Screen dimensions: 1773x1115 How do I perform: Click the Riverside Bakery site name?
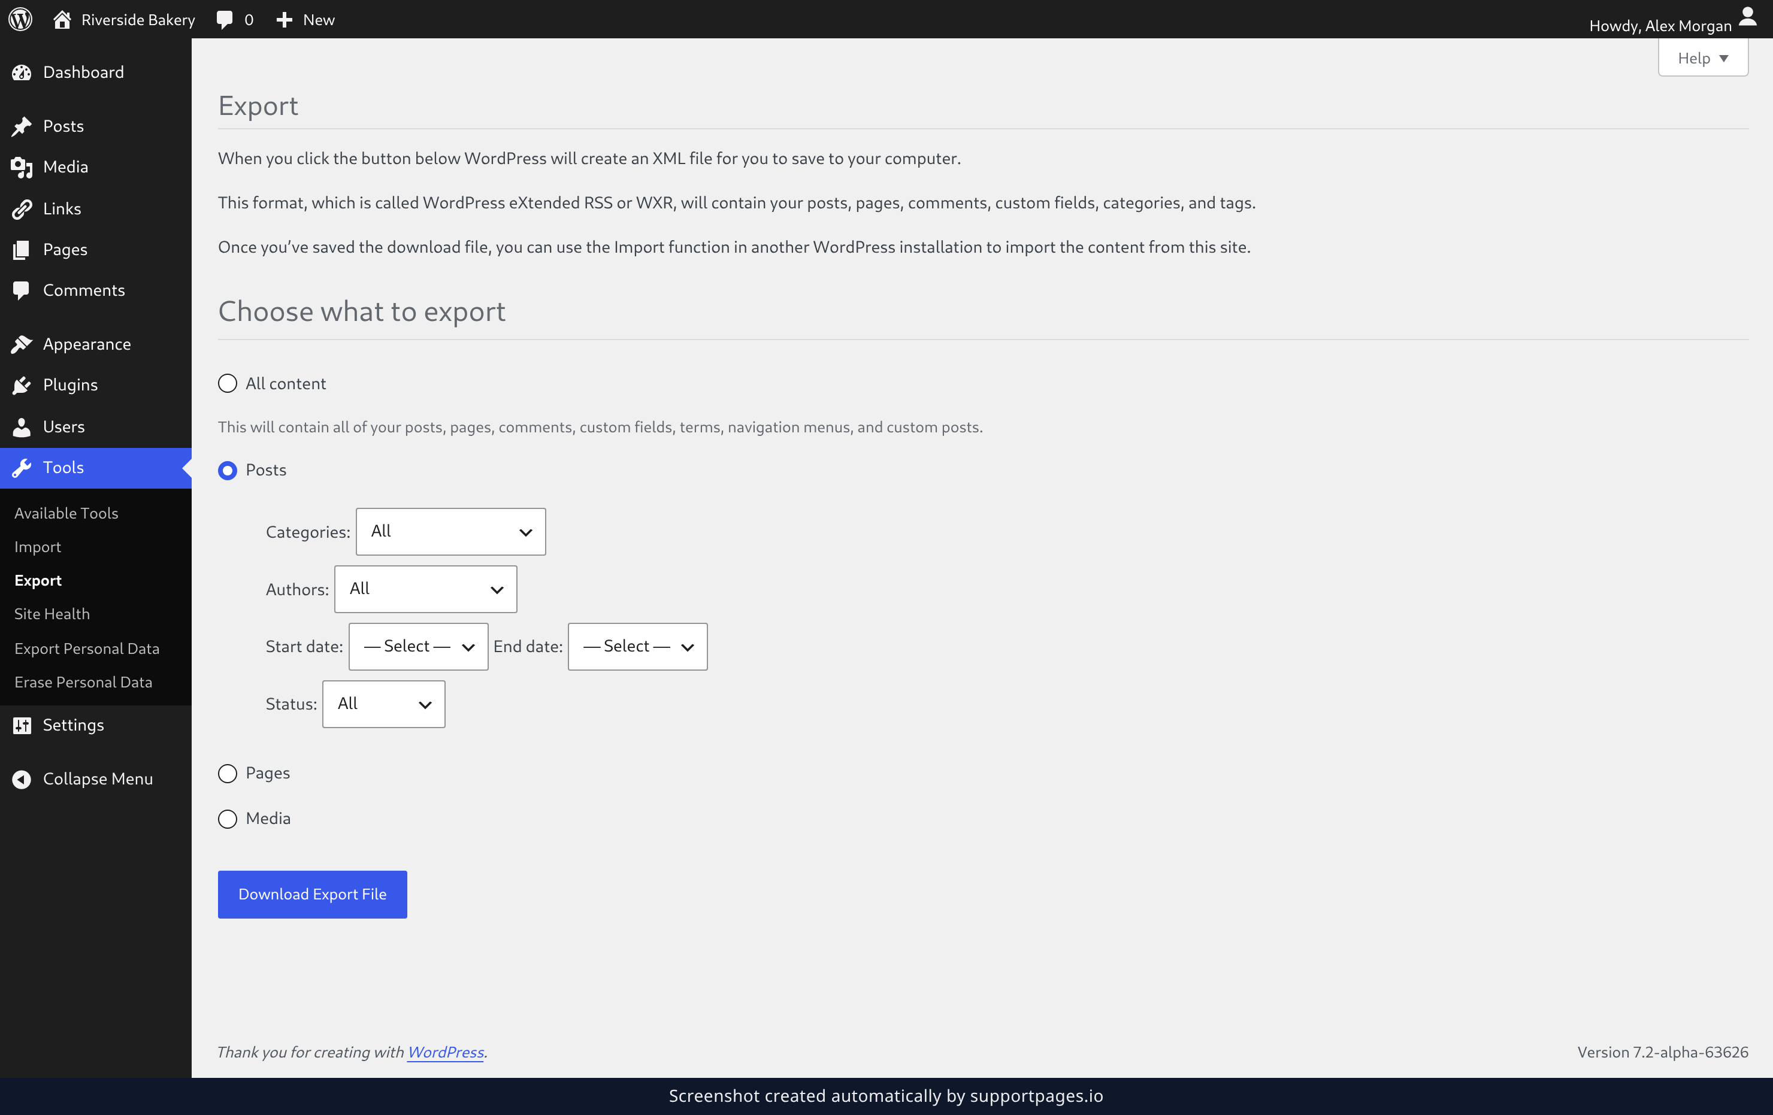138,20
